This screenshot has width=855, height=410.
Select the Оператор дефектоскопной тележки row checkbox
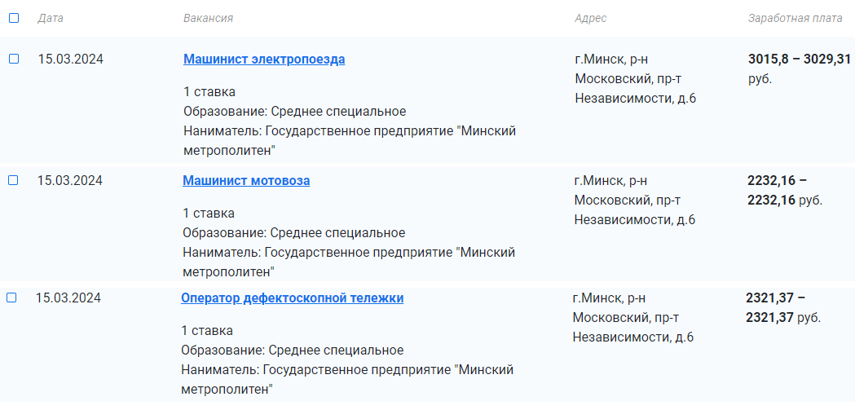tap(11, 298)
